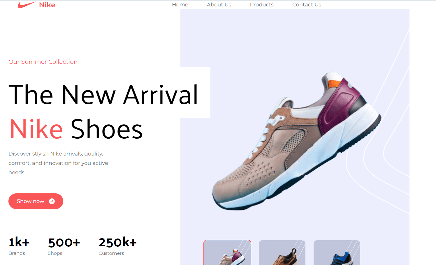Click the 1k+ Brands statistic
This screenshot has height=265, width=436.
click(19, 246)
